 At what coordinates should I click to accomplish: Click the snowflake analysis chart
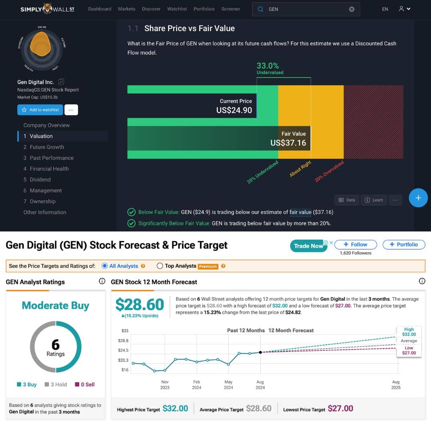[x=42, y=49]
